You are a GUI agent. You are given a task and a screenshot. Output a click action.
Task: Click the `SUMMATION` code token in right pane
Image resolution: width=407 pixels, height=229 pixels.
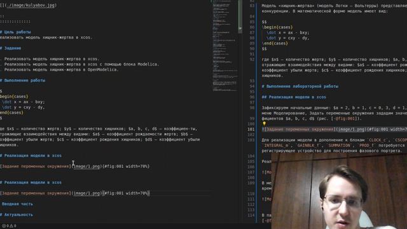339,146
